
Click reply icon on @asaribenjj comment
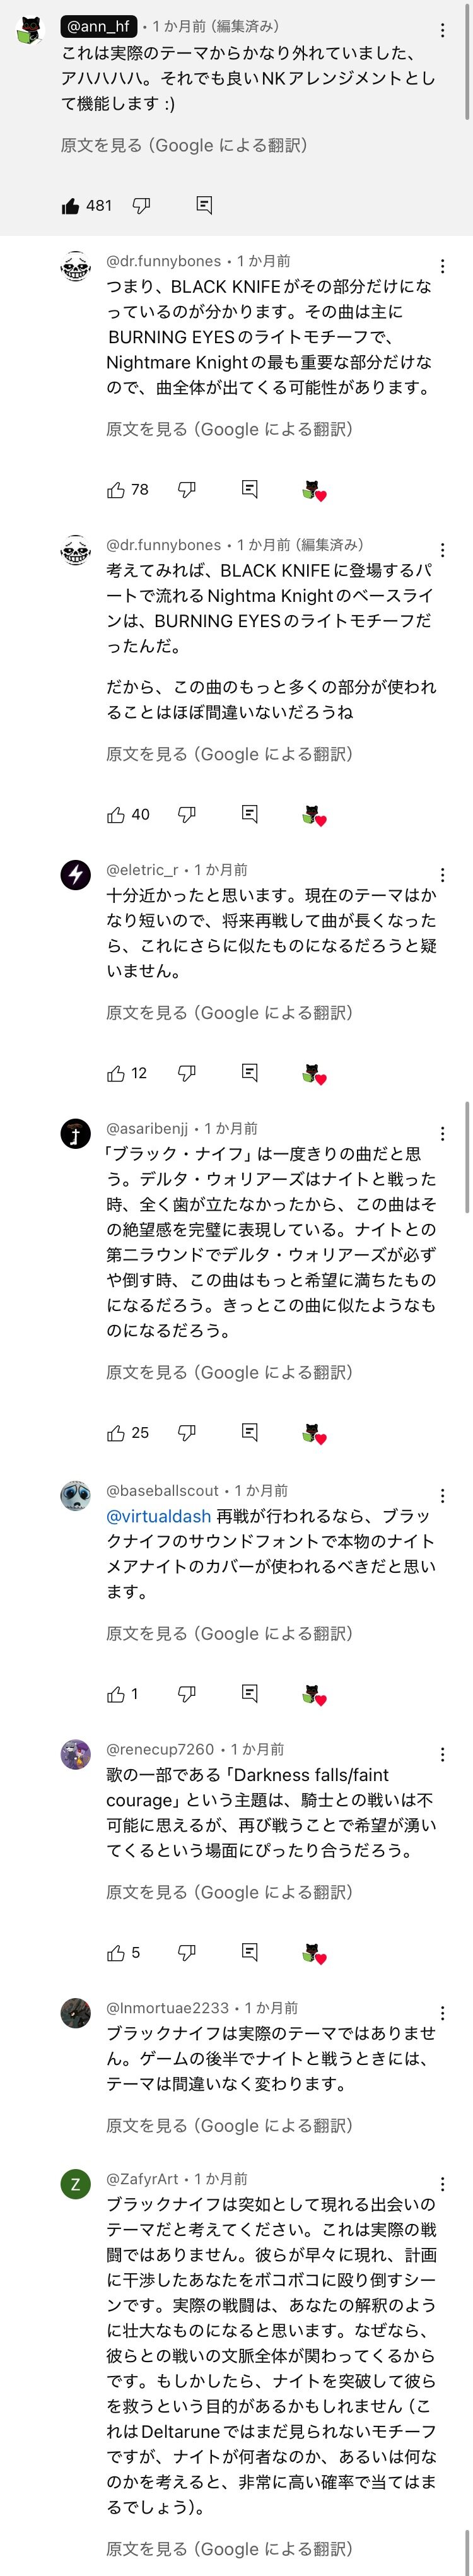pos(250,1432)
